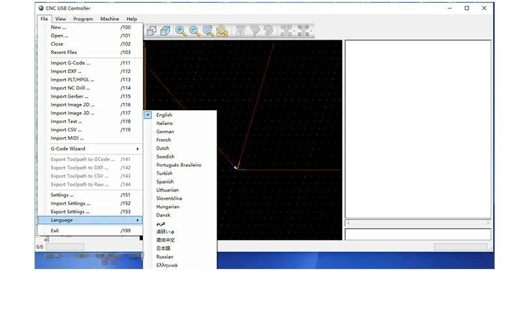Open the File menu
Screen dimensions: 522x314
pyautogui.click(x=44, y=19)
